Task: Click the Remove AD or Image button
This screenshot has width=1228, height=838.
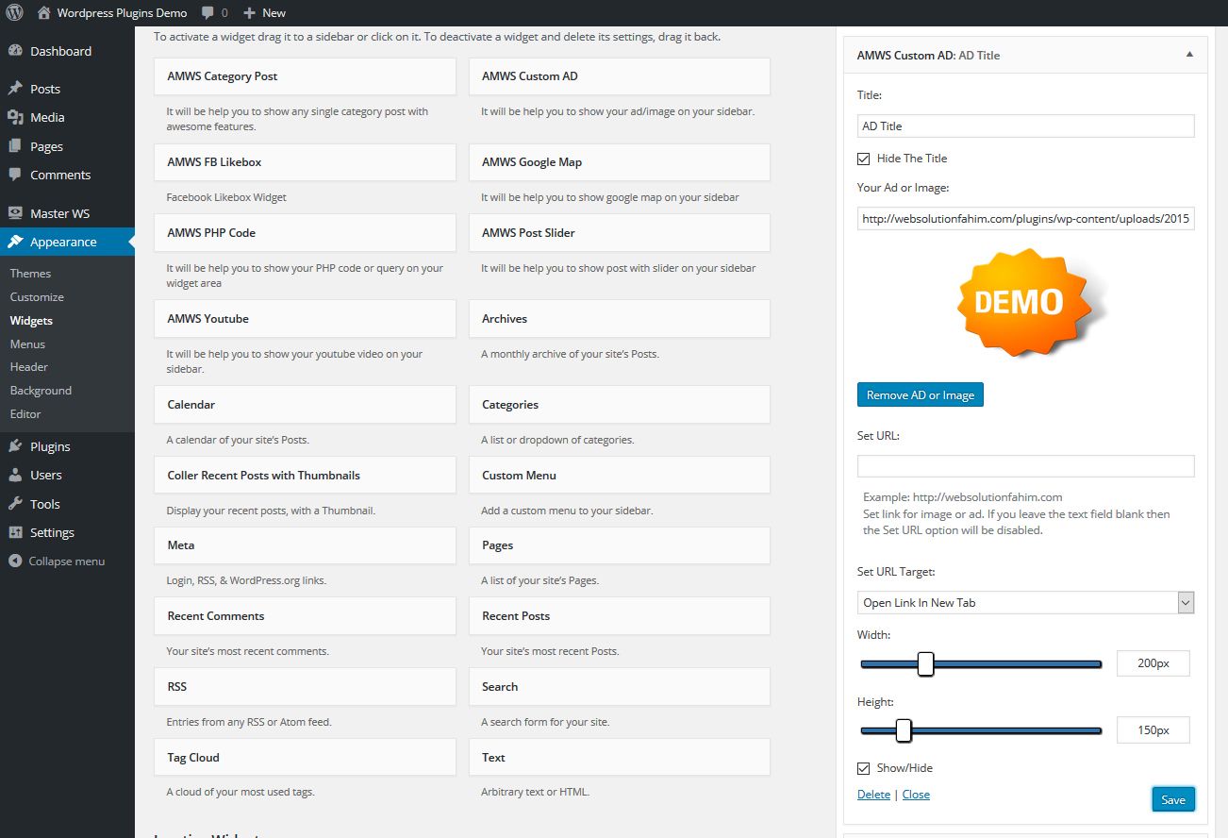Action: pos(921,394)
